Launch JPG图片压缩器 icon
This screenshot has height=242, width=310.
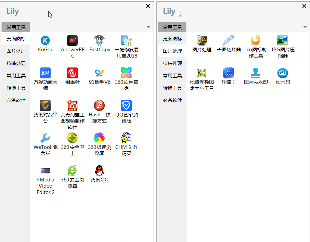tap(283, 40)
